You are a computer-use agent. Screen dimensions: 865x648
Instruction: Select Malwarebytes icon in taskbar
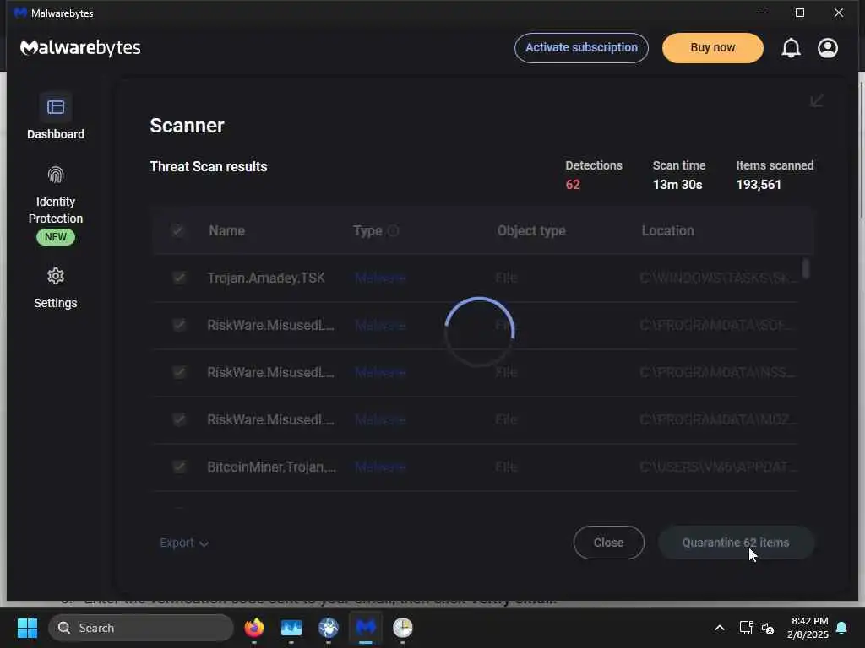[365, 628]
